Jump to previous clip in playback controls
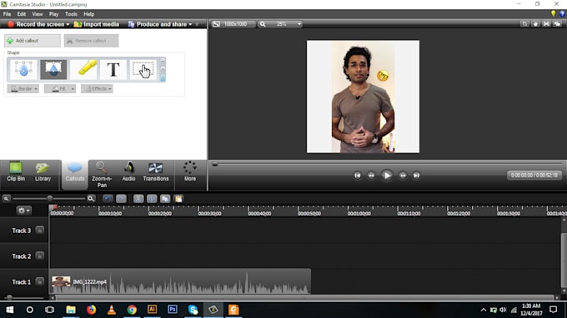 pos(357,176)
